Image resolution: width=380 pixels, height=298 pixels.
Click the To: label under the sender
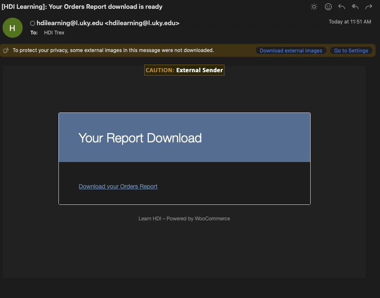pyautogui.click(x=34, y=32)
